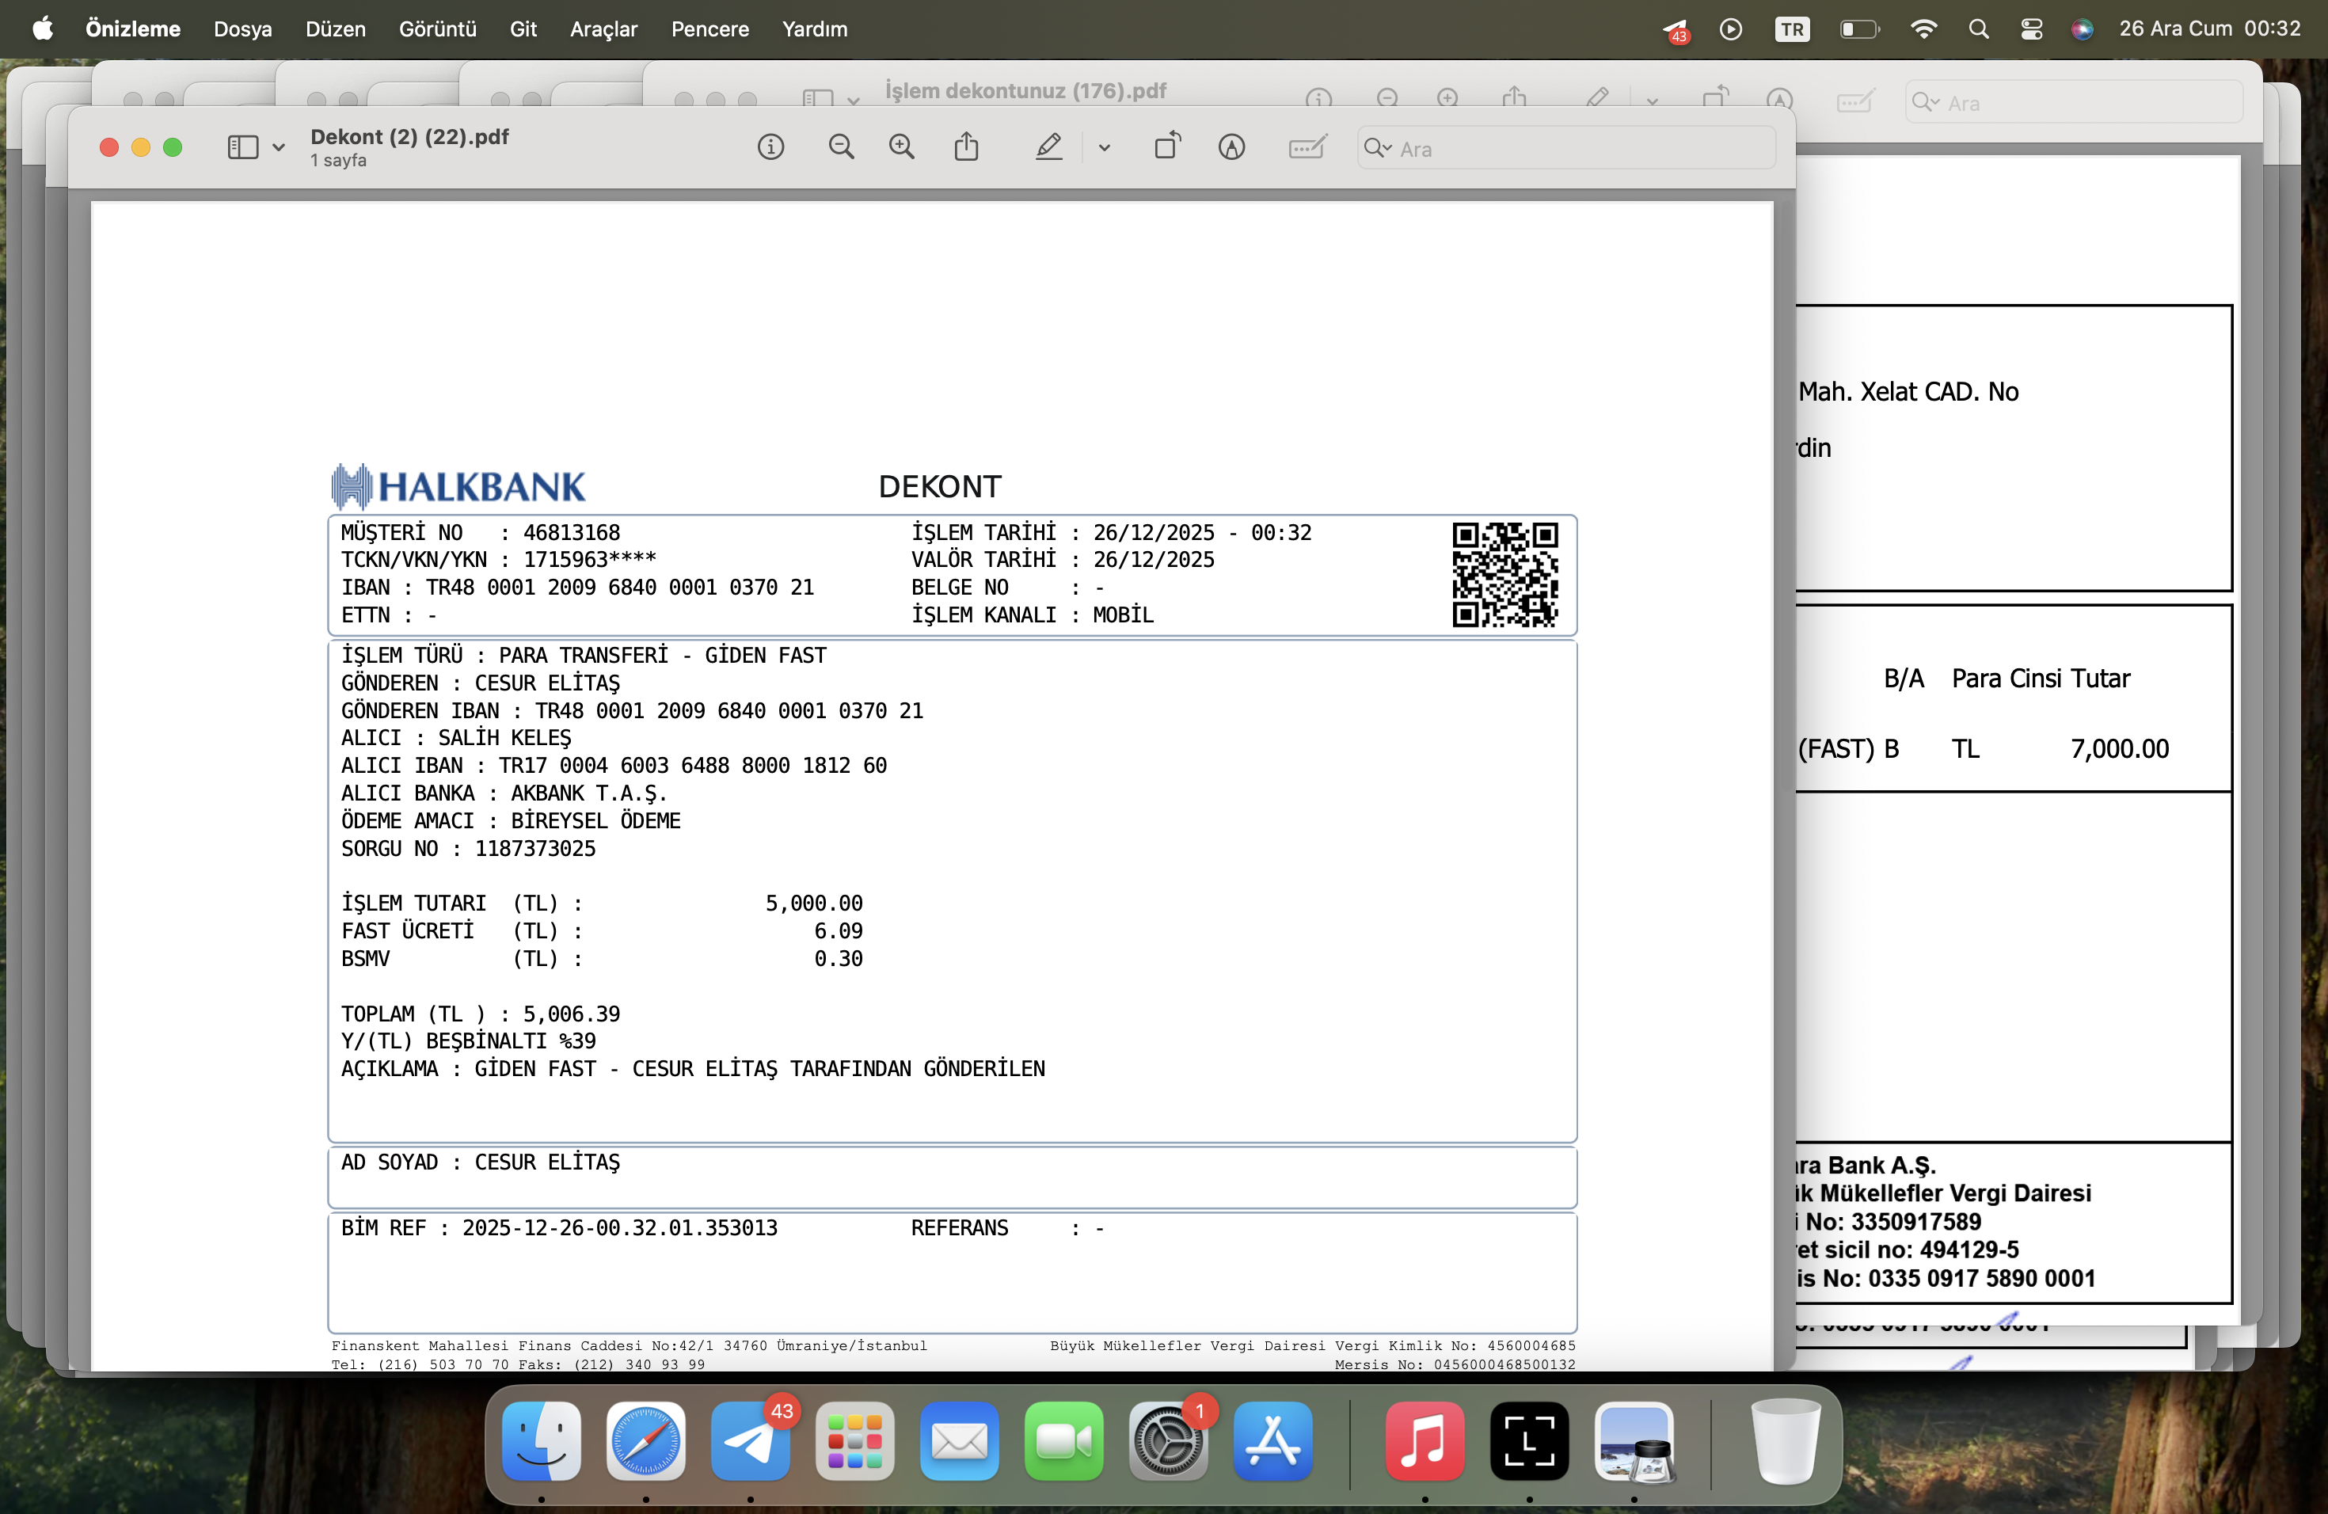
Task: Open Safari from the Dock
Action: [x=645, y=1442]
